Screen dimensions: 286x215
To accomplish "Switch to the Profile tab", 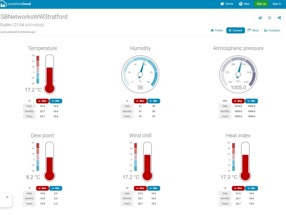I will tap(217, 30).
